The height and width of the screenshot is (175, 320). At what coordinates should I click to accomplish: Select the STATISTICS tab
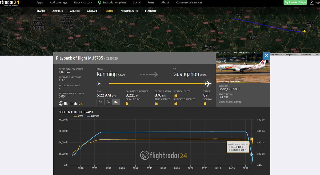click(x=151, y=11)
